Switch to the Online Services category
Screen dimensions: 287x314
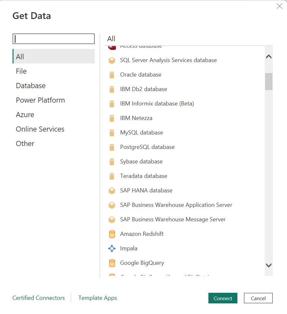coord(40,129)
